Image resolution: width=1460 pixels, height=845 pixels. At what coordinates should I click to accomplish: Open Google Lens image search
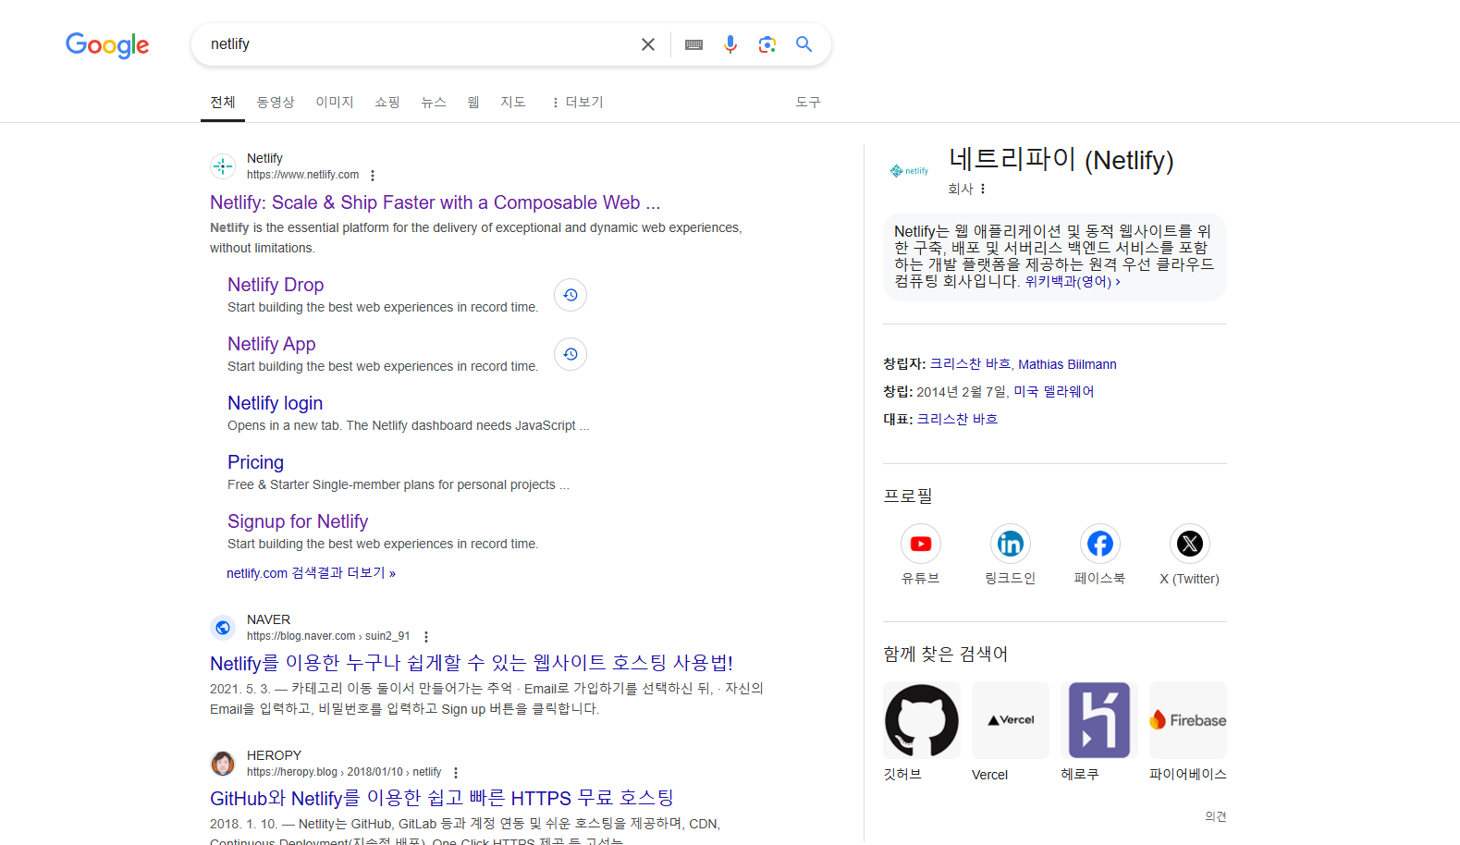click(767, 44)
